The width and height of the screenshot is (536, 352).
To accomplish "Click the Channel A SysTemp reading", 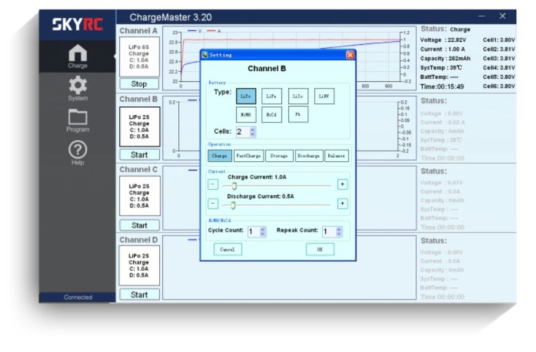I will click(441, 68).
